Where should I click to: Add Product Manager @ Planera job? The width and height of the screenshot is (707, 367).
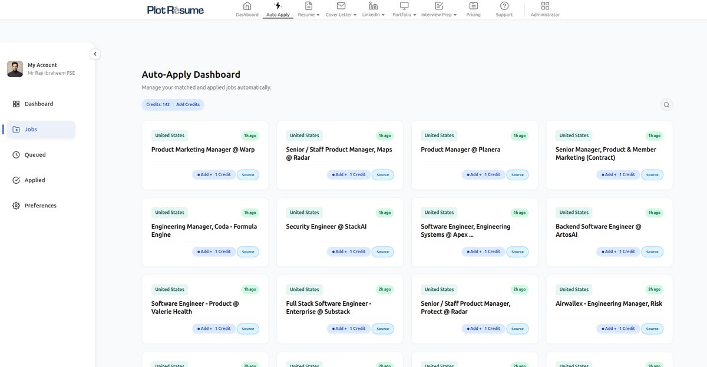484,174
